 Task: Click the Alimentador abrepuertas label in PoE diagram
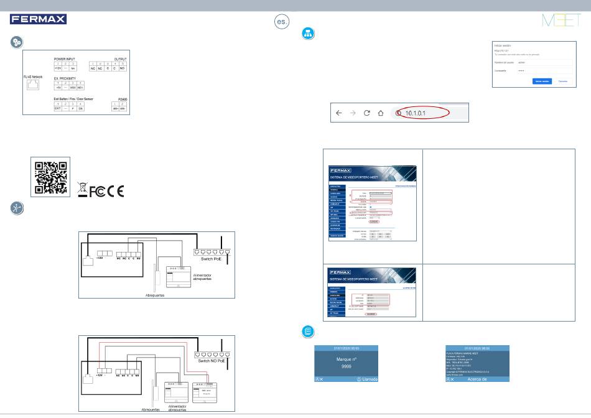point(202,277)
